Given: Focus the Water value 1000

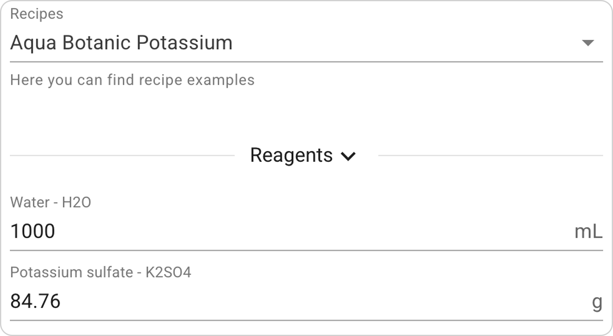Looking at the screenshot, I should [33, 231].
